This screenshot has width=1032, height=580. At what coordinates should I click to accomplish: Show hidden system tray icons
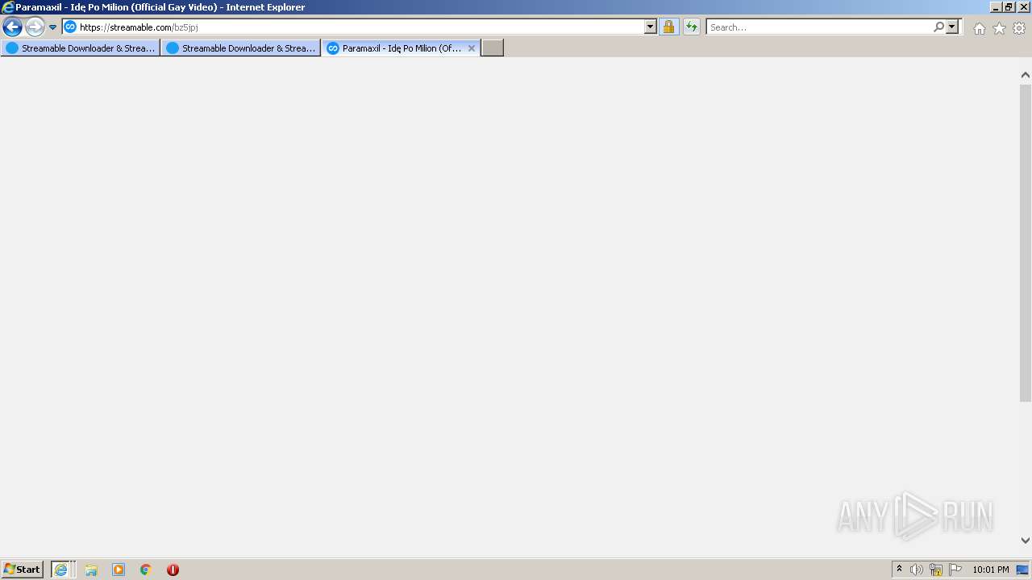[899, 570]
